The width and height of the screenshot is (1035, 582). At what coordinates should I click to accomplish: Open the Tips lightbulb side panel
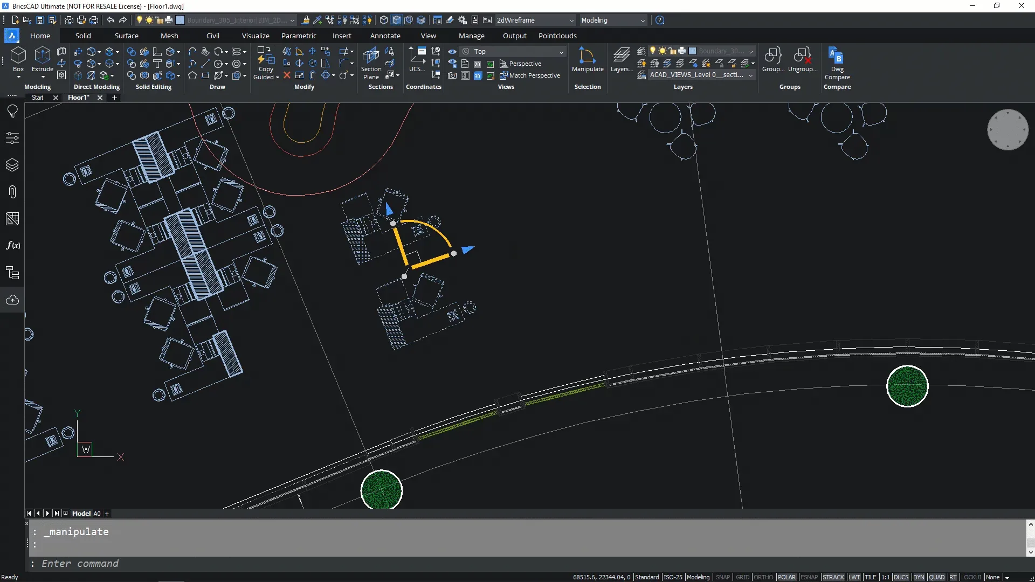pos(12,111)
